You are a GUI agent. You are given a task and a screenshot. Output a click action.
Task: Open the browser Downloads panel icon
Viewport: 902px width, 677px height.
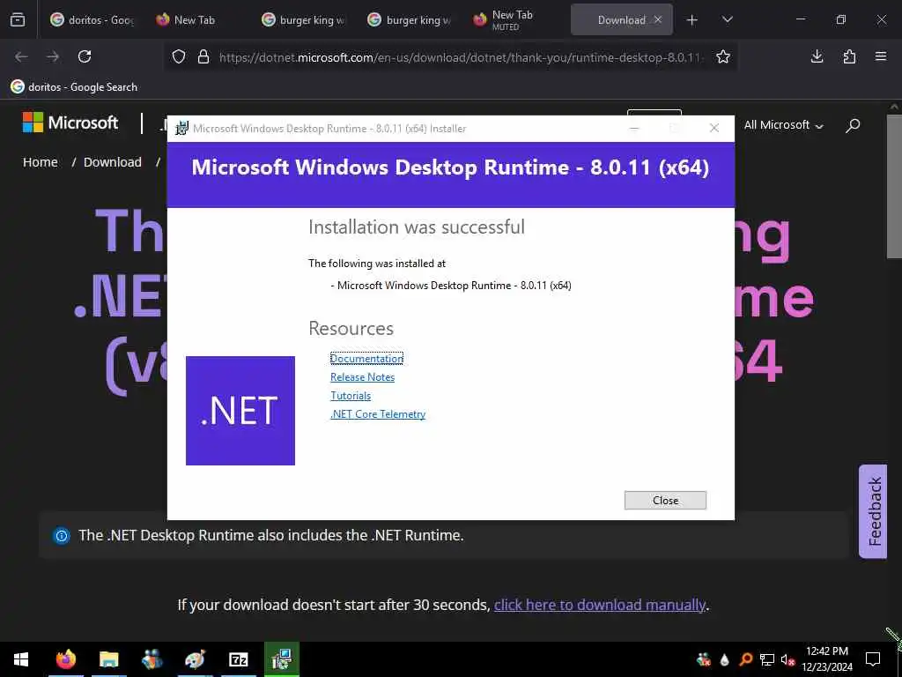817,56
